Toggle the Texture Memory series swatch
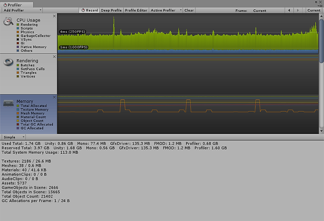Screen dimensions: 324x221 18,109
